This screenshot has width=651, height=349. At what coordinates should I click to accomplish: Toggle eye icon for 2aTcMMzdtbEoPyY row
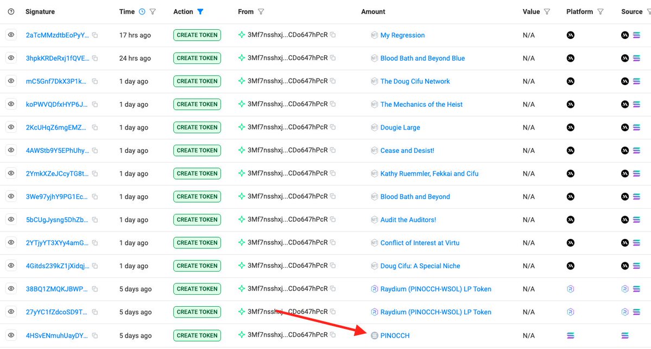[11, 35]
